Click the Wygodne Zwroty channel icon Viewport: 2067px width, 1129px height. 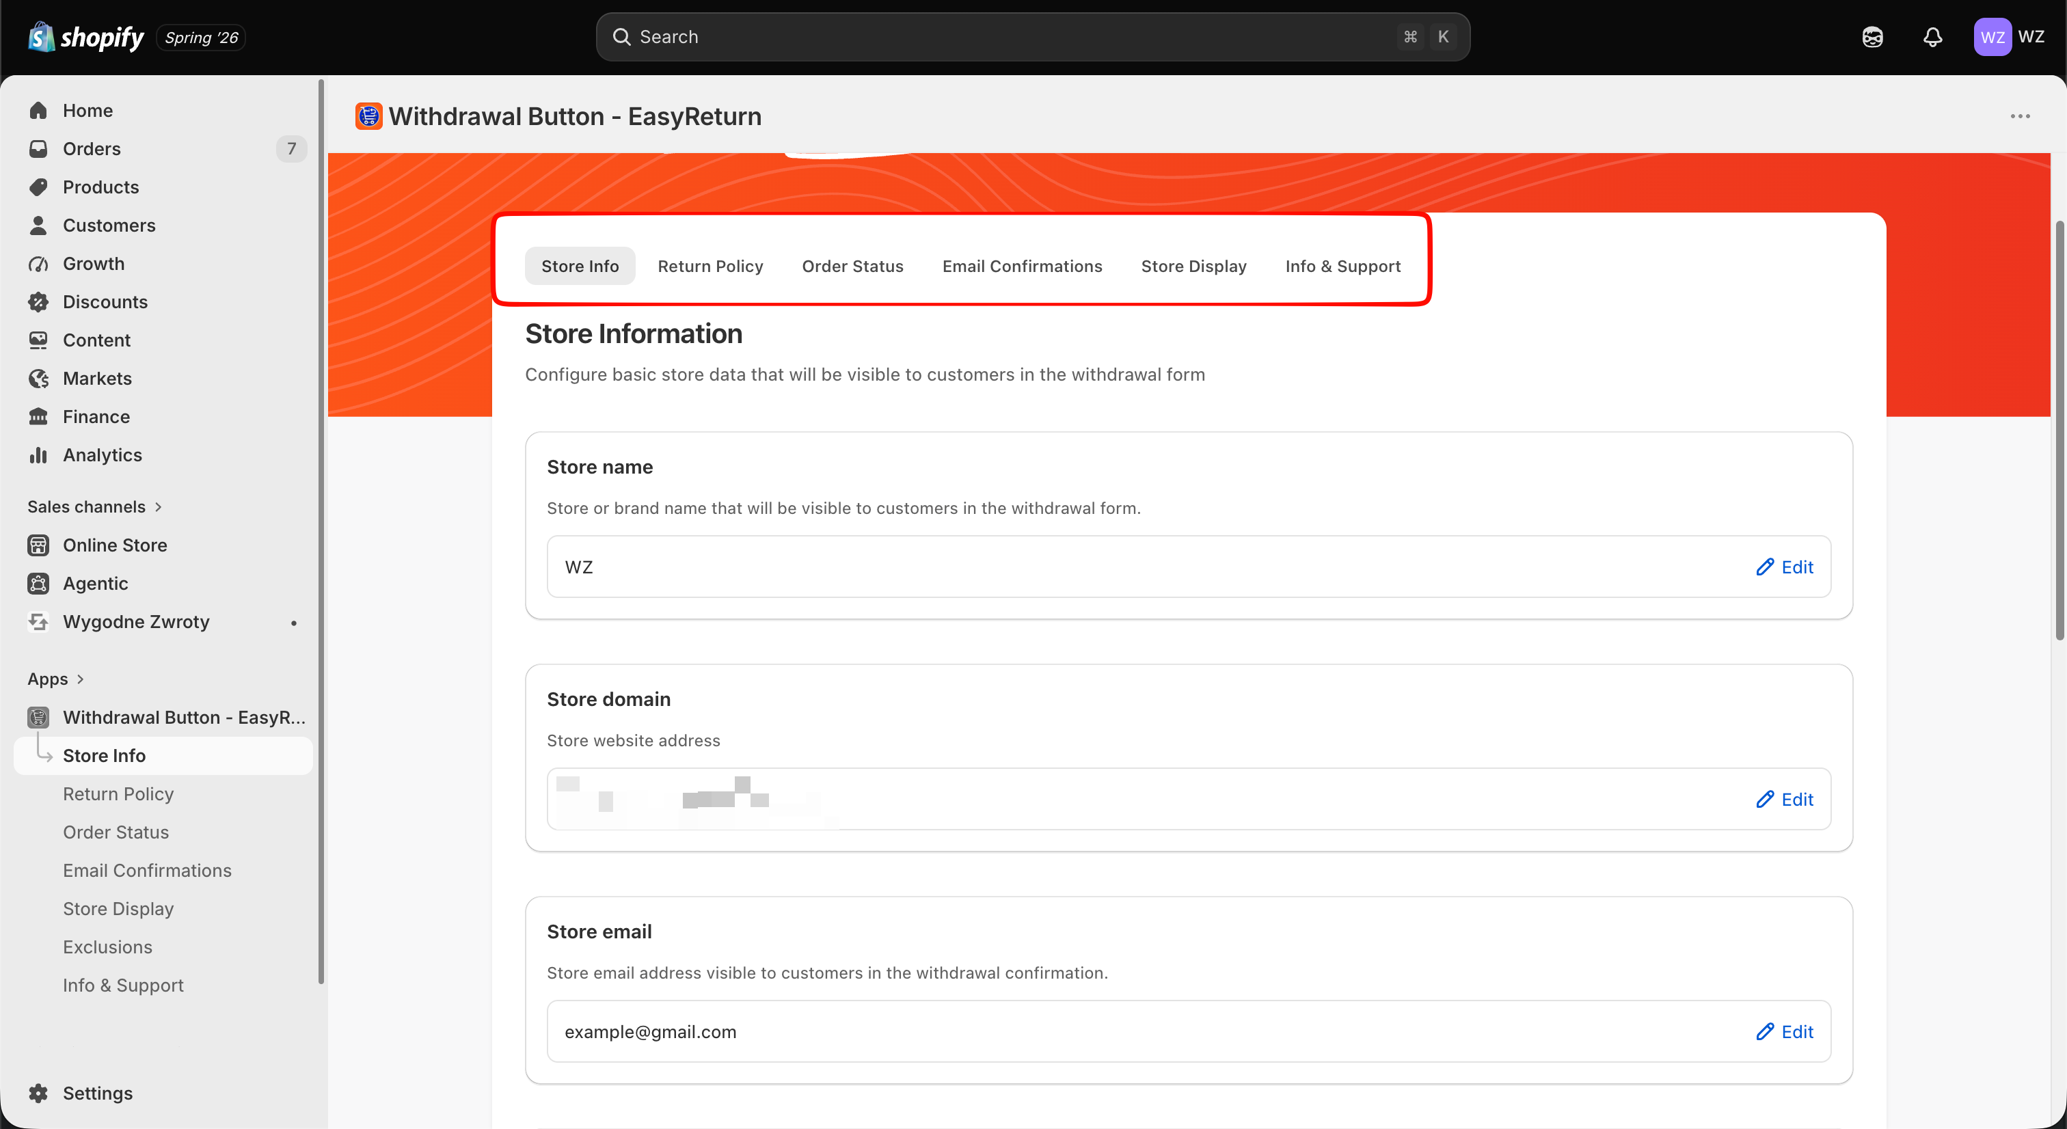coord(38,622)
